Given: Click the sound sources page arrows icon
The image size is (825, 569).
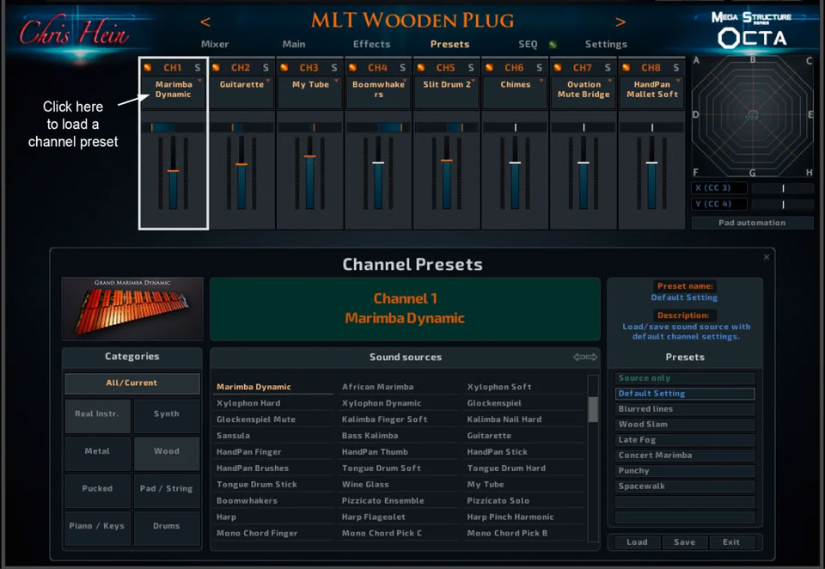Looking at the screenshot, I should (585, 357).
